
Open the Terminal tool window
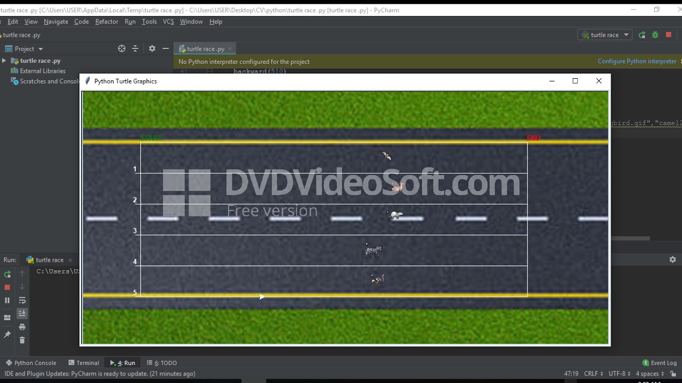click(x=84, y=363)
